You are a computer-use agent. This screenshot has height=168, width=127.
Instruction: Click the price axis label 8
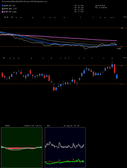[121, 66]
